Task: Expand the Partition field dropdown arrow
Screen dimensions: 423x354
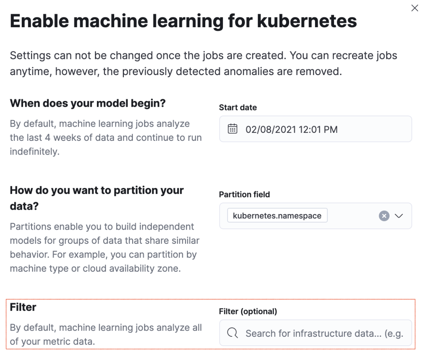Action: point(399,216)
